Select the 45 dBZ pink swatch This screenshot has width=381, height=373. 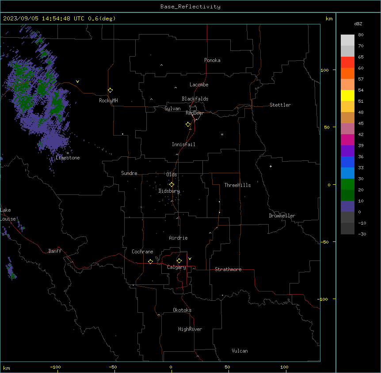pos(347,128)
